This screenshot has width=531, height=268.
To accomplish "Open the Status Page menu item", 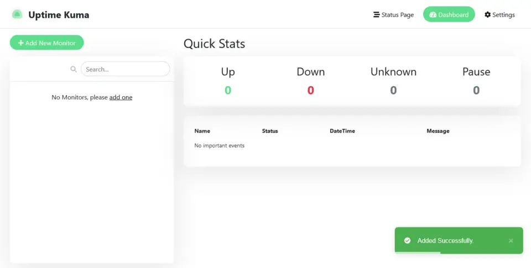I will (x=394, y=15).
